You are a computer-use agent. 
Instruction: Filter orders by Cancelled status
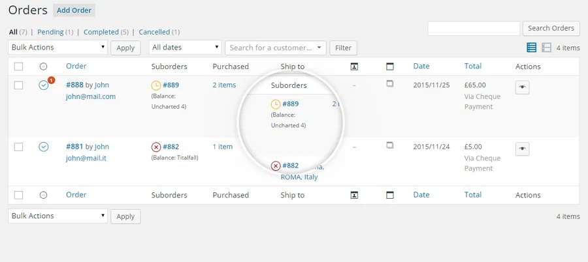coord(154,32)
